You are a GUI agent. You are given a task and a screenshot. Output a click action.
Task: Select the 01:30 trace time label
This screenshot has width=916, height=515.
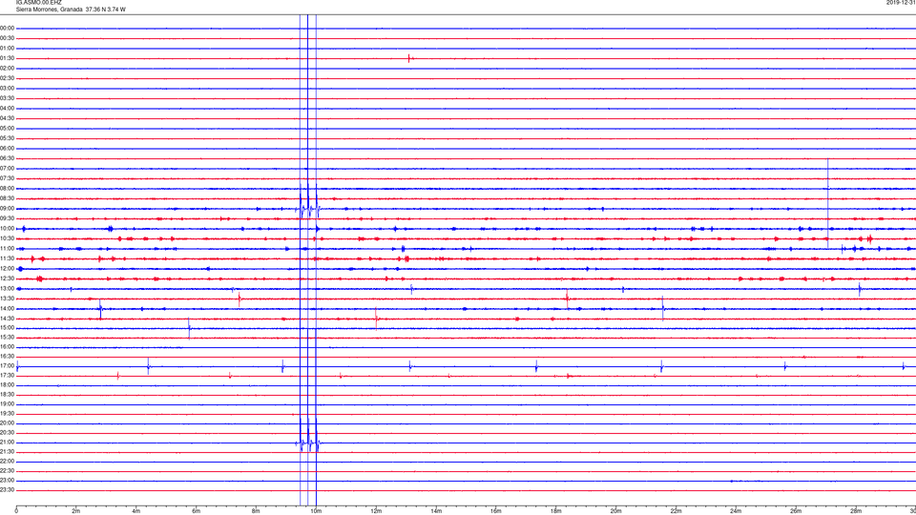point(7,58)
